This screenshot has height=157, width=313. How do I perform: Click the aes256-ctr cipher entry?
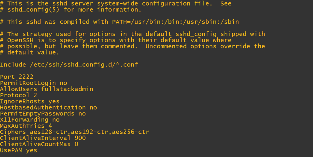tap(131, 132)
